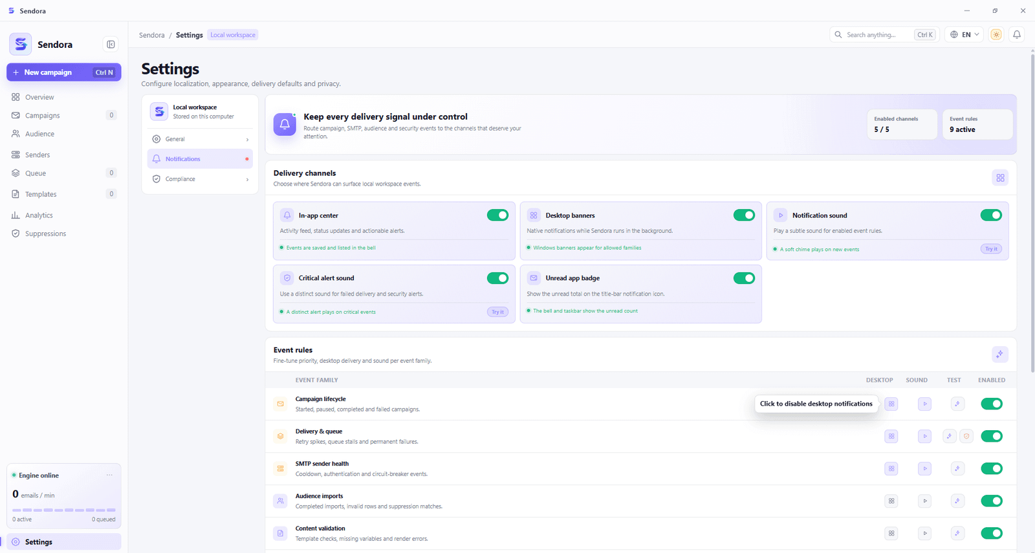Create a New campaign
This screenshot has width=1035, height=553.
click(63, 72)
